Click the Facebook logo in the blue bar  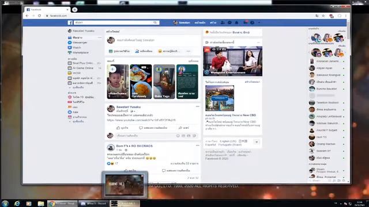[x=70, y=22]
